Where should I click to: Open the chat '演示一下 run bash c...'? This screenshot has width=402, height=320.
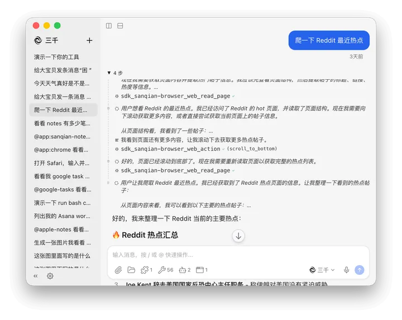click(63, 203)
